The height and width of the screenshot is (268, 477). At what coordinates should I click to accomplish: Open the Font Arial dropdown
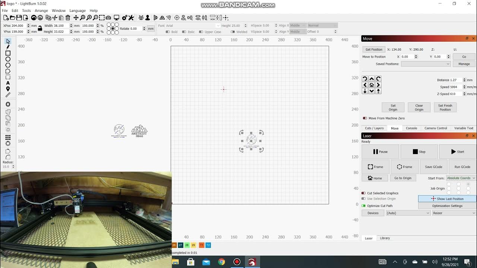click(193, 26)
